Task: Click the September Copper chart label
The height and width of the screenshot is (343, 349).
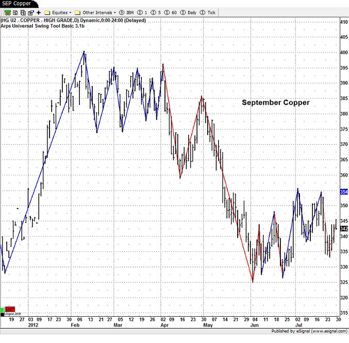Action: (x=276, y=102)
